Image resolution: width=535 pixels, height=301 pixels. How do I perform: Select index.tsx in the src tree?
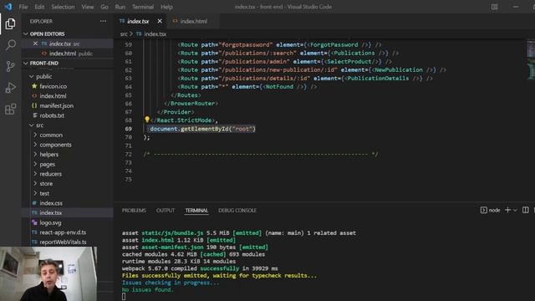67,212
